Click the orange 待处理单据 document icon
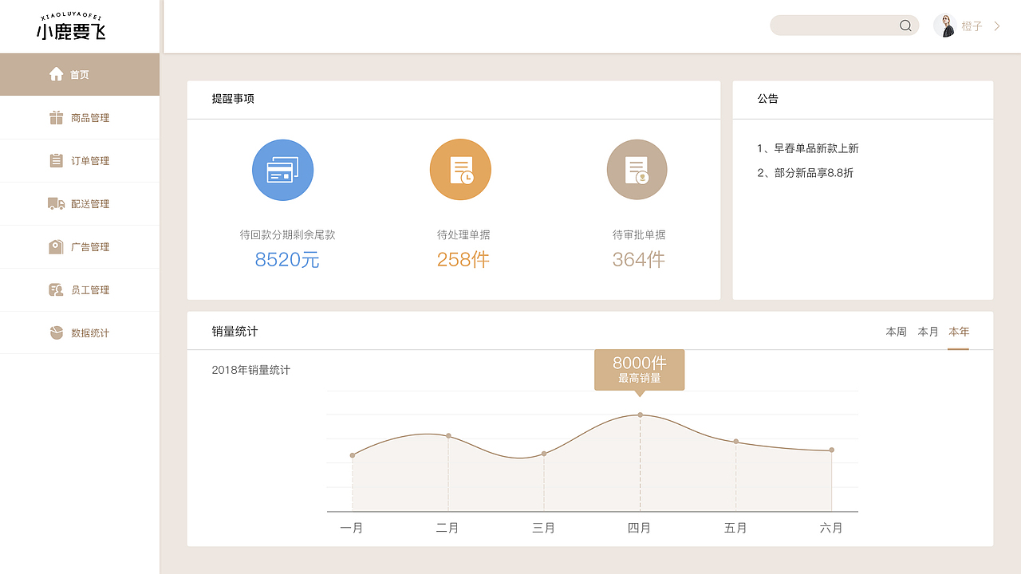This screenshot has height=574, width=1021. pyautogui.click(x=460, y=169)
